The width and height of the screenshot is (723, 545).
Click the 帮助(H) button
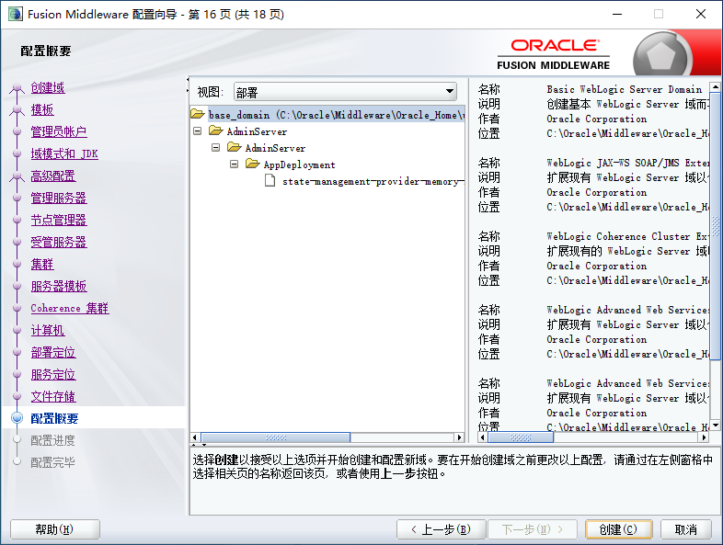tap(55, 529)
